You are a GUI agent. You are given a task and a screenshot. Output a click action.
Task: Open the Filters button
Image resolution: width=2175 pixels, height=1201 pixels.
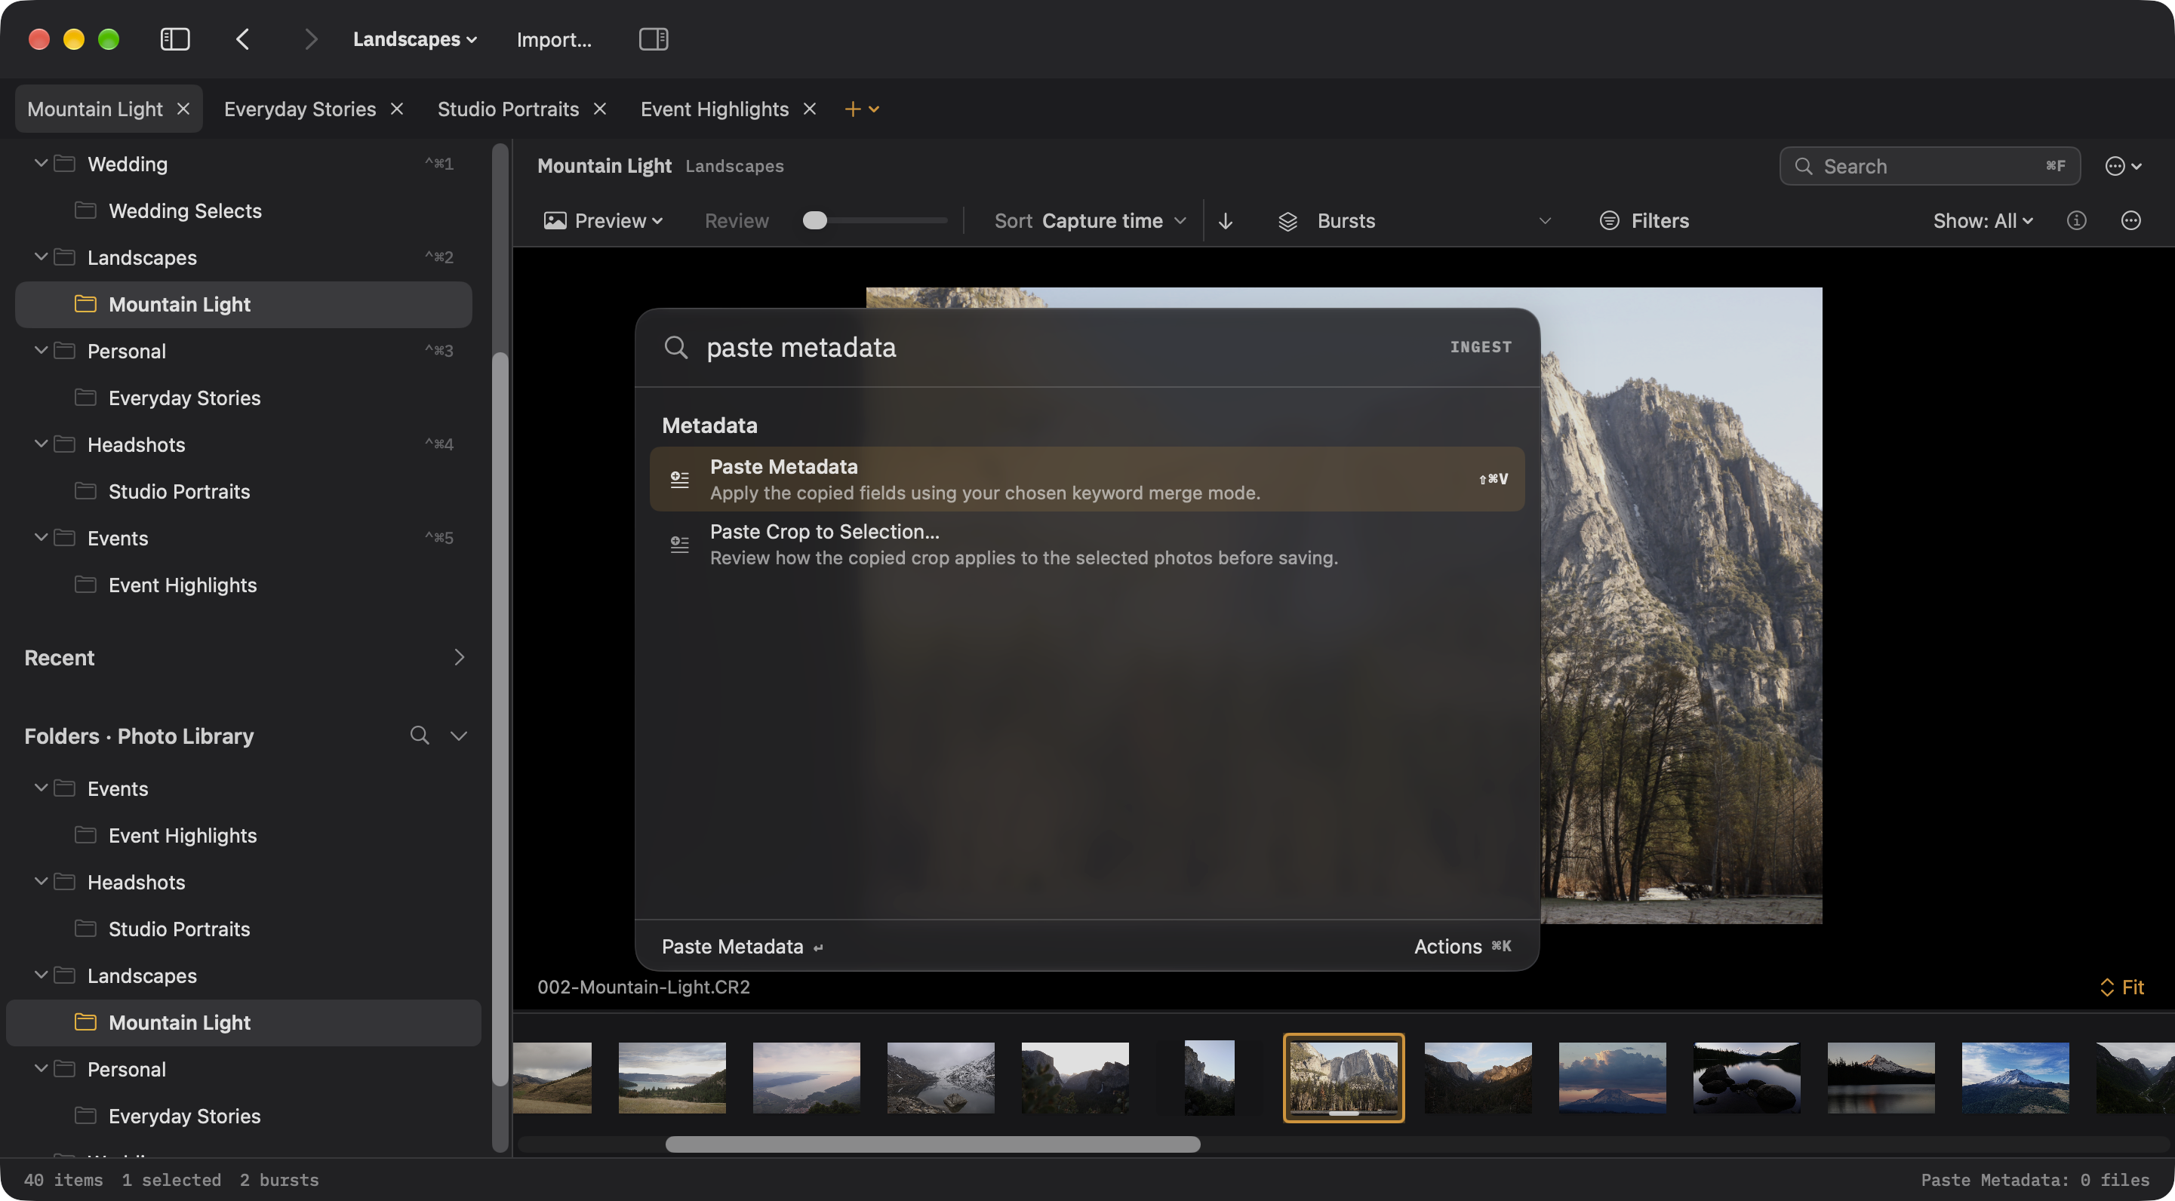1644,221
